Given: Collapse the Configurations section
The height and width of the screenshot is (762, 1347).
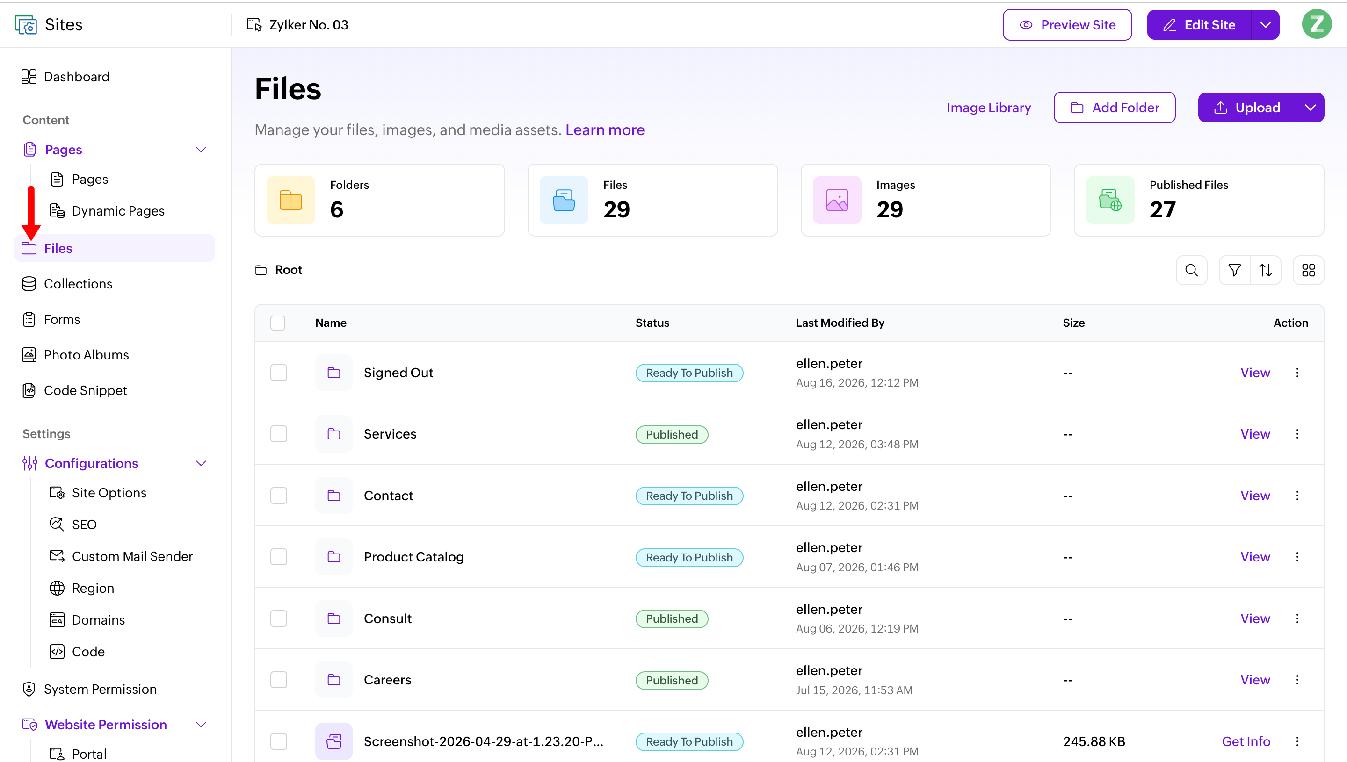Looking at the screenshot, I should [x=201, y=463].
